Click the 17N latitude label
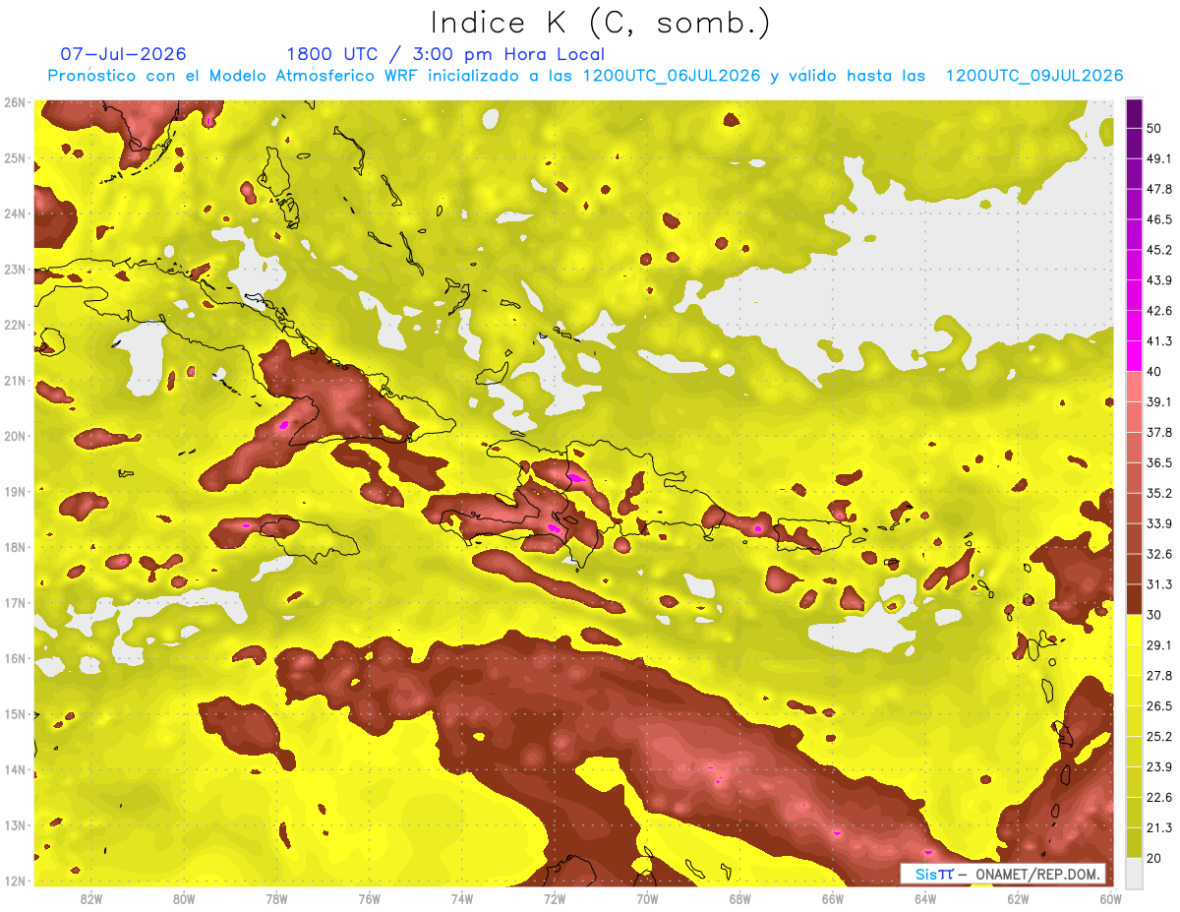Viewport: 1180px width, 912px height. tap(14, 603)
